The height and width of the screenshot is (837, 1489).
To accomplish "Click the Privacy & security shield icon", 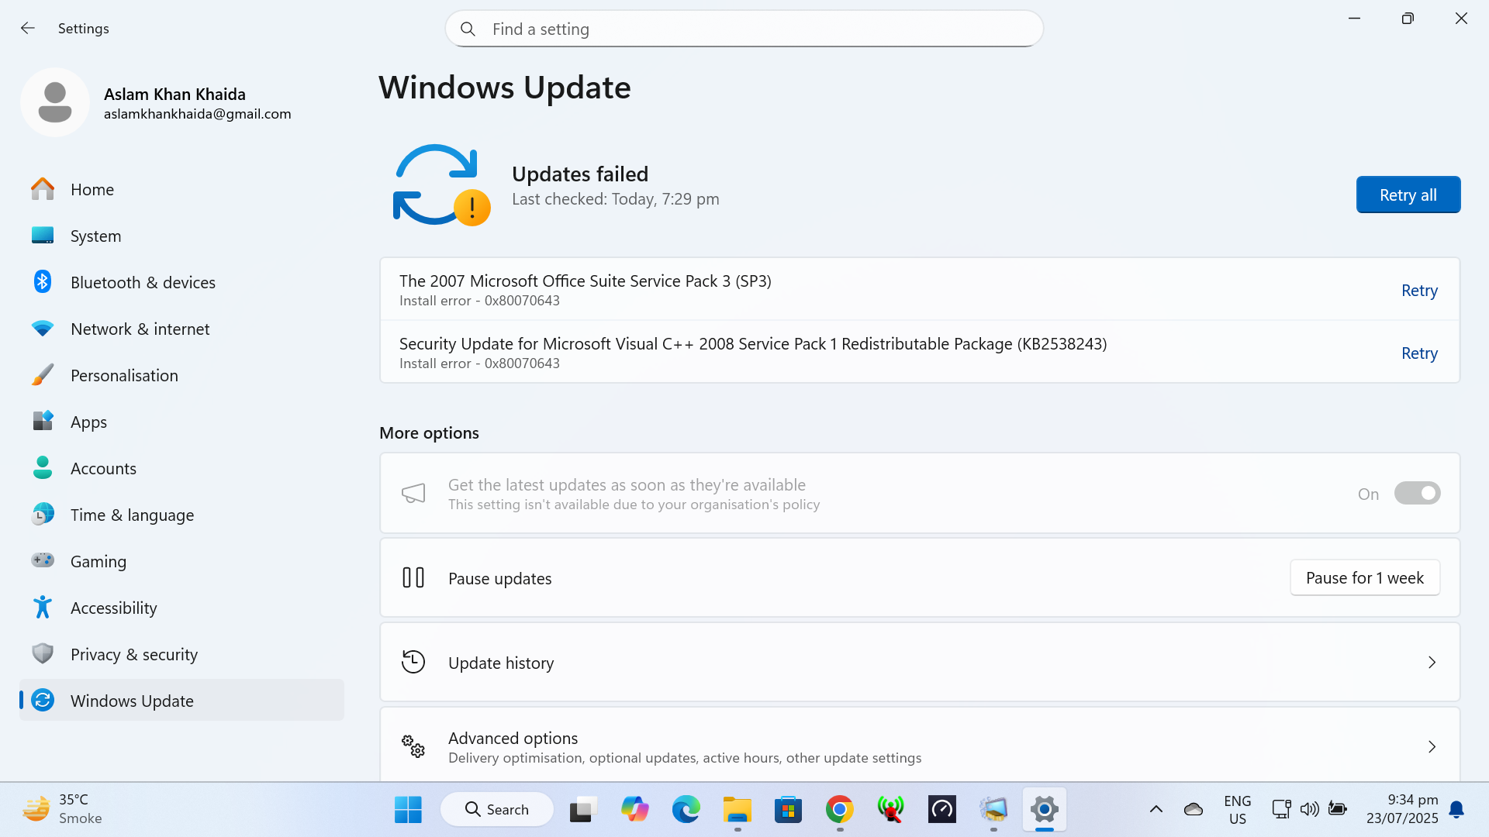I will [43, 654].
